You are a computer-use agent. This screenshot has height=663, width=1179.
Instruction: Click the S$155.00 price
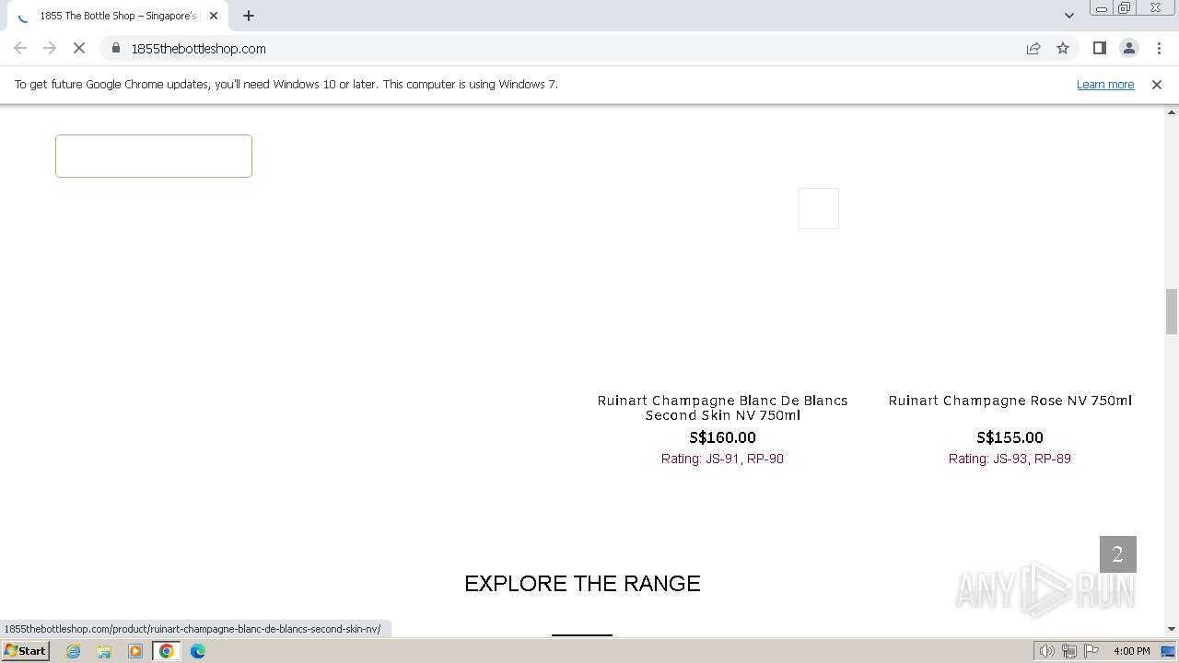(x=1010, y=437)
